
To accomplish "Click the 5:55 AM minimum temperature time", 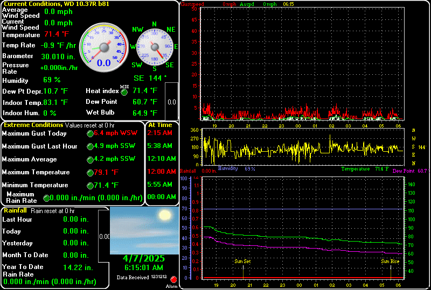I will [x=159, y=185].
